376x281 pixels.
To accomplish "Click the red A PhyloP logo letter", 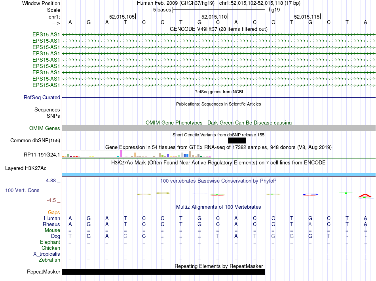I will 365,196.
